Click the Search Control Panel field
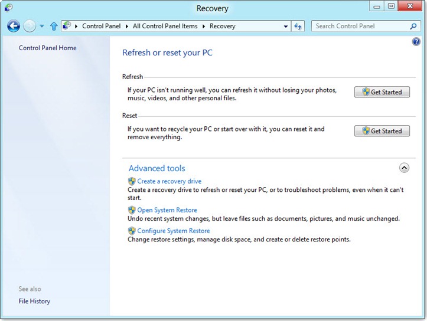The image size is (427, 321). (x=360, y=26)
